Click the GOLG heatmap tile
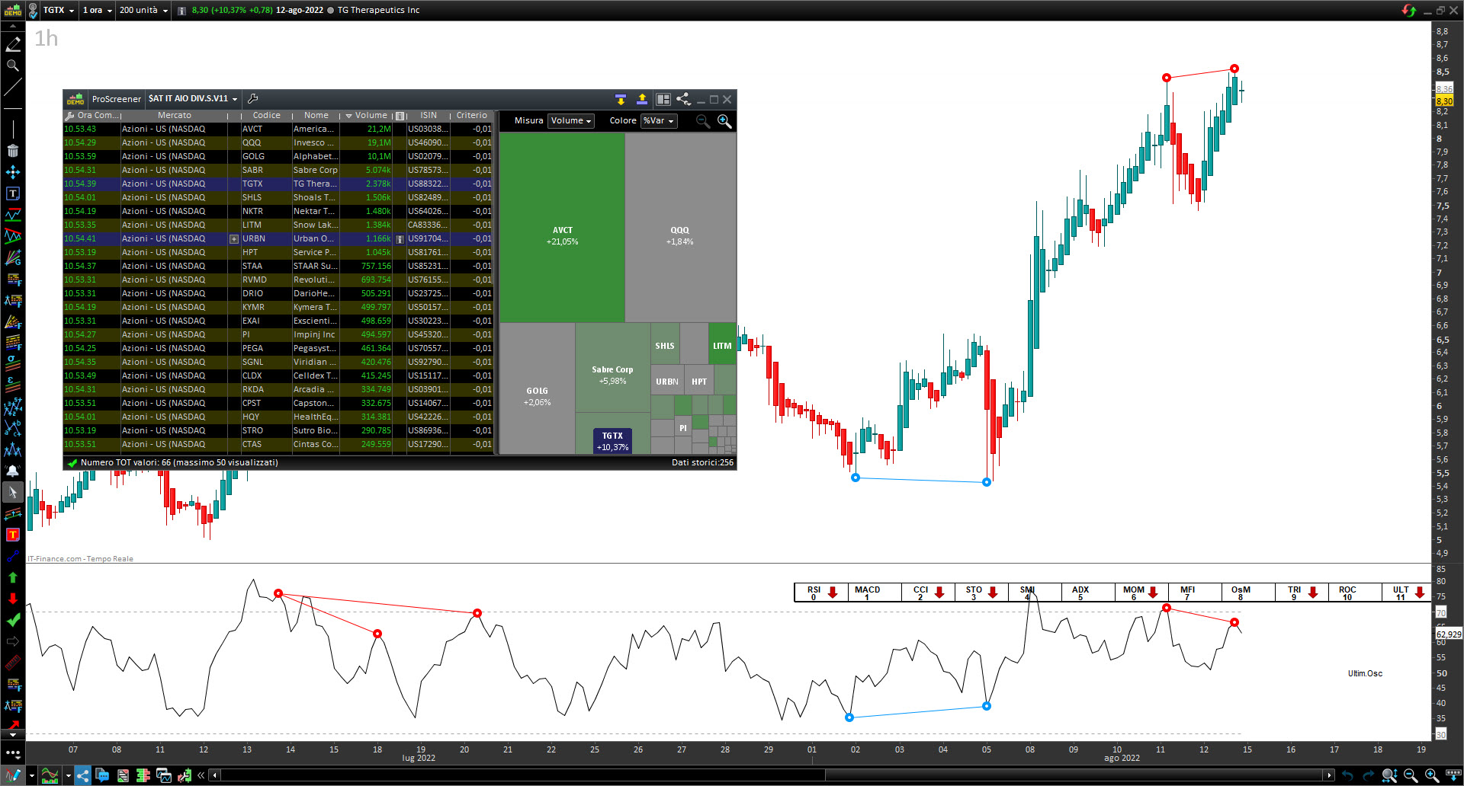The image size is (1464, 786). pyautogui.click(x=537, y=388)
